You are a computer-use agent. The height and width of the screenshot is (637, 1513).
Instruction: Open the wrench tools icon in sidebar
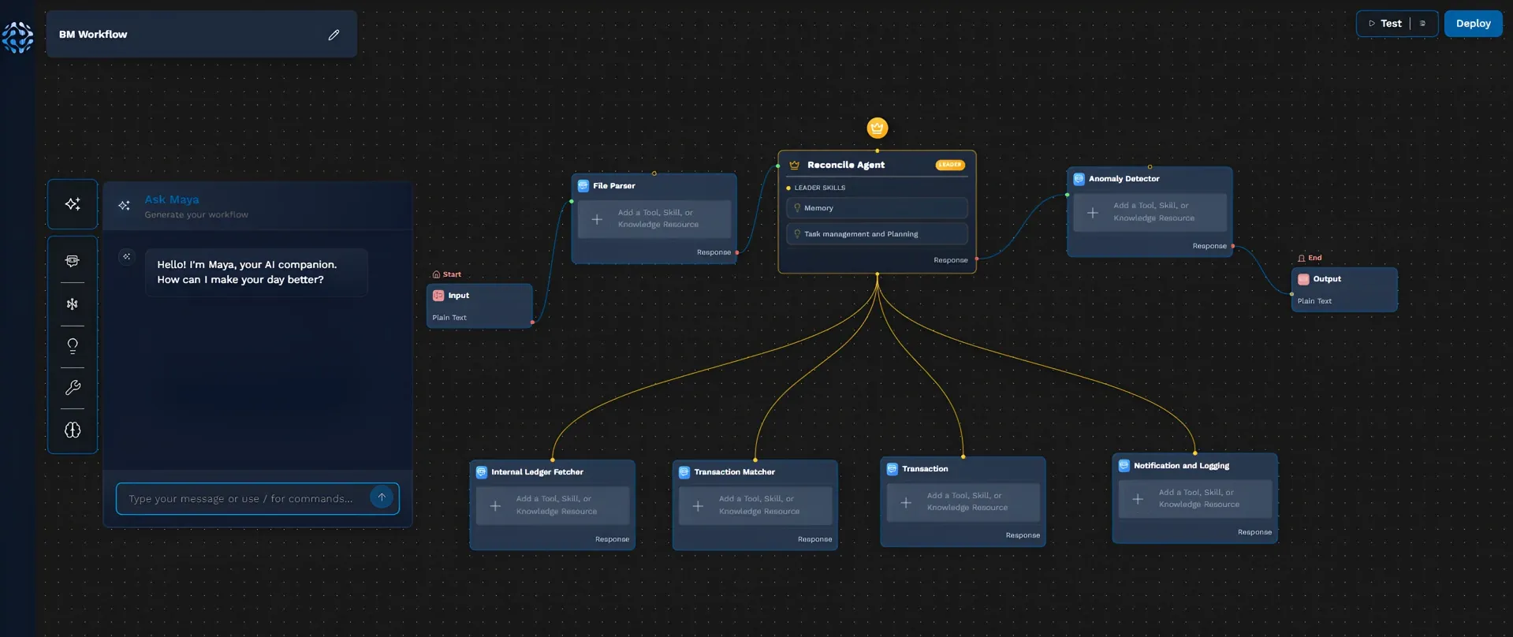[x=73, y=388]
